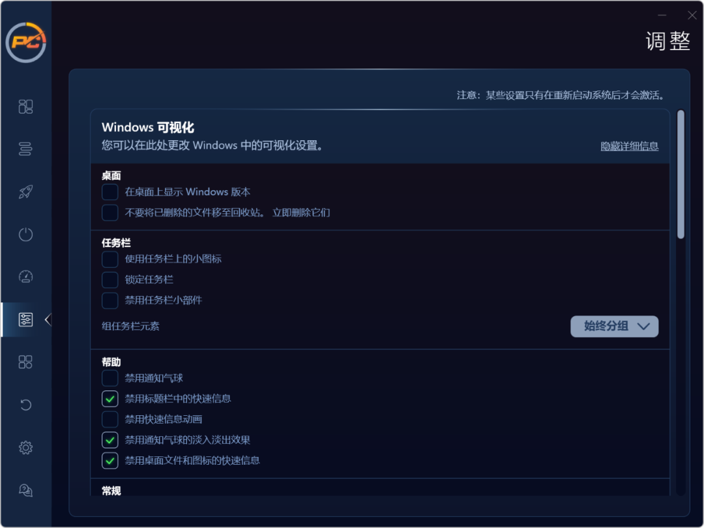Open the apps grid sidebar icon
This screenshot has height=528, width=704.
coord(25,362)
